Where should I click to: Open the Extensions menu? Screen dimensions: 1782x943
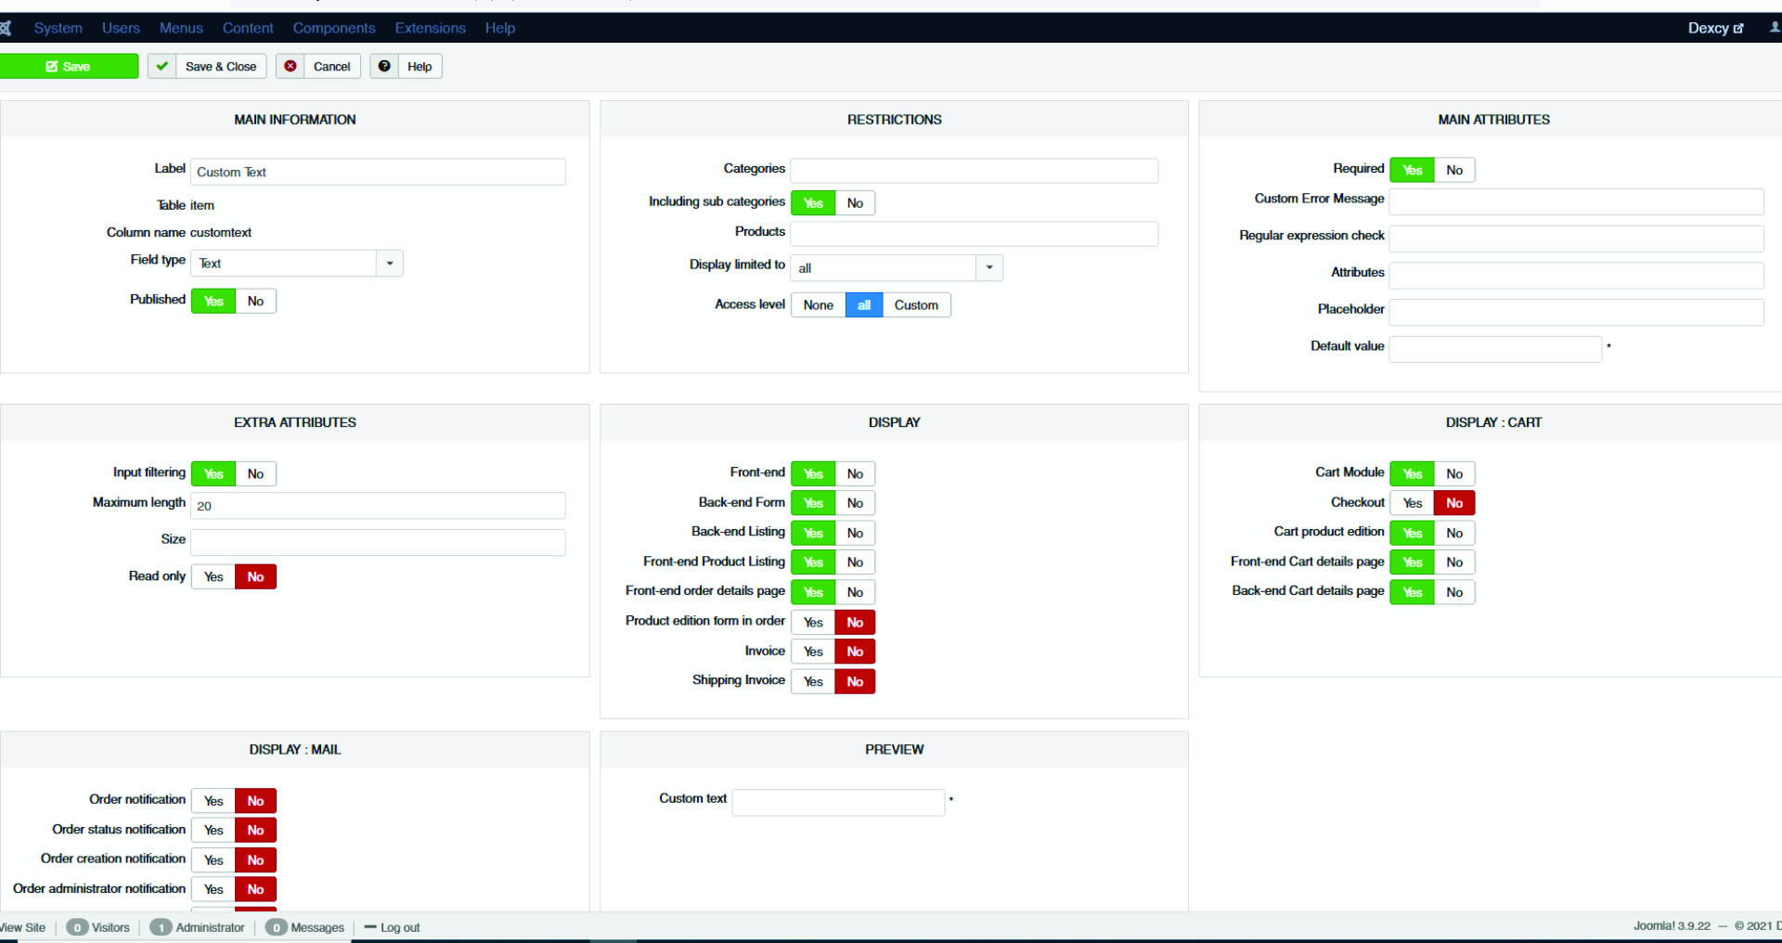coord(431,28)
